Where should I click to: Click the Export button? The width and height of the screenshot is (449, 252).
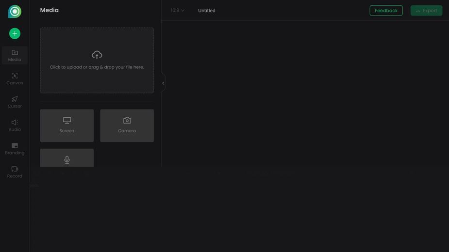point(426,11)
